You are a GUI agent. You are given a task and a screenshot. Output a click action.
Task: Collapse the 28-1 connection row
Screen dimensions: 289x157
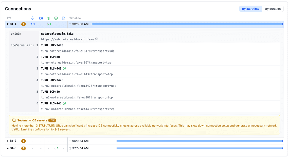pyautogui.click(x=8, y=24)
